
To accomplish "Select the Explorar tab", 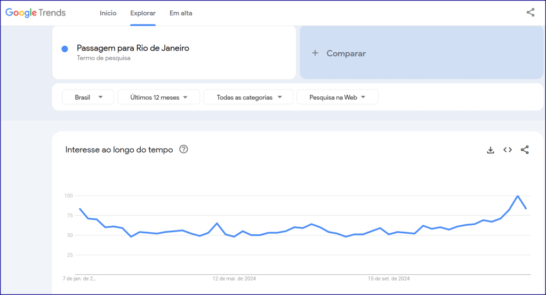I will 143,13.
